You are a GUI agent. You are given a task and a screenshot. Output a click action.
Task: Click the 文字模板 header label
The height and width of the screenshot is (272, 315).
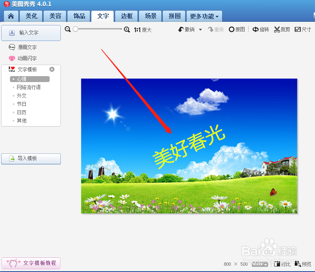click(x=27, y=69)
